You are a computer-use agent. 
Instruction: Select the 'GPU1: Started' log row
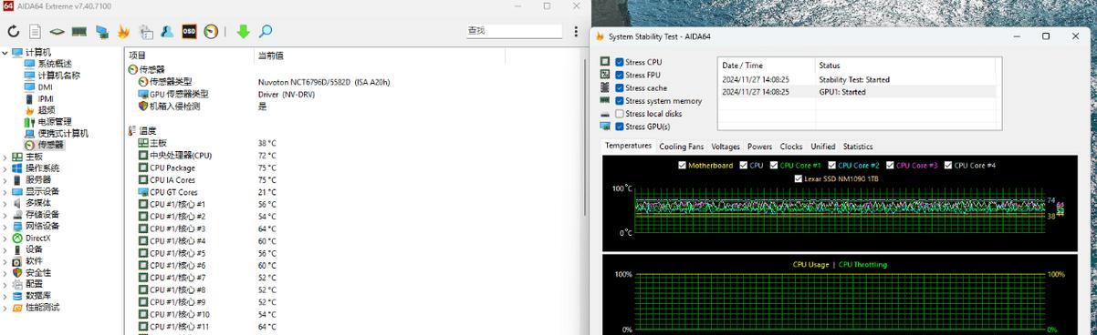click(x=860, y=92)
